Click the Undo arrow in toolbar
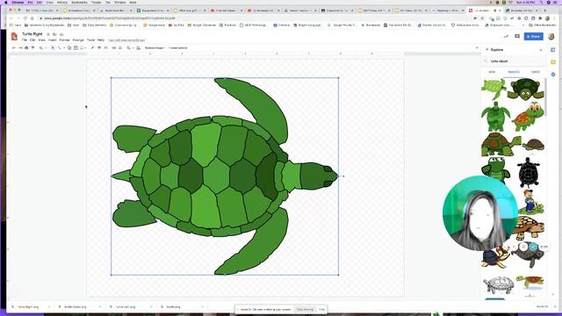 [14, 47]
